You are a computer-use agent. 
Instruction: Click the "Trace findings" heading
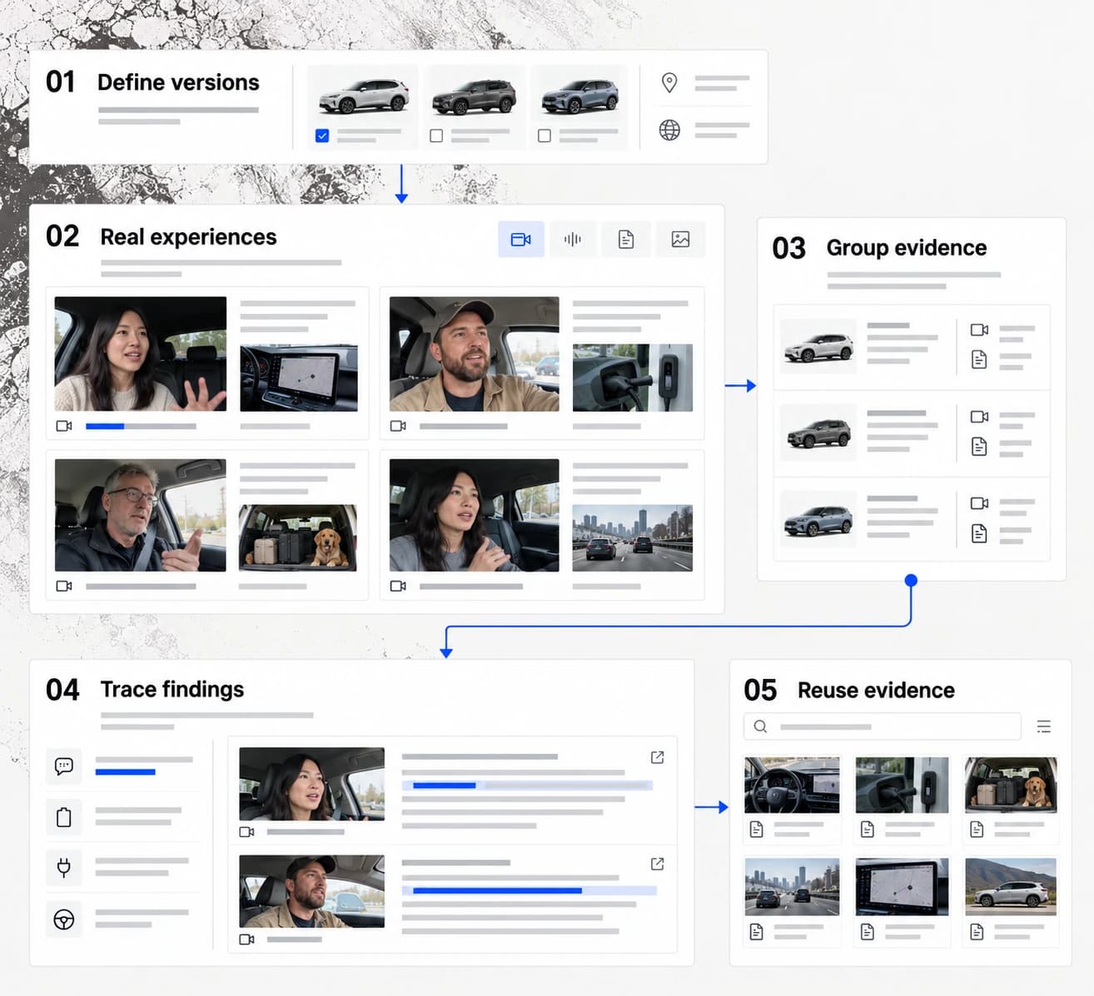(x=172, y=690)
